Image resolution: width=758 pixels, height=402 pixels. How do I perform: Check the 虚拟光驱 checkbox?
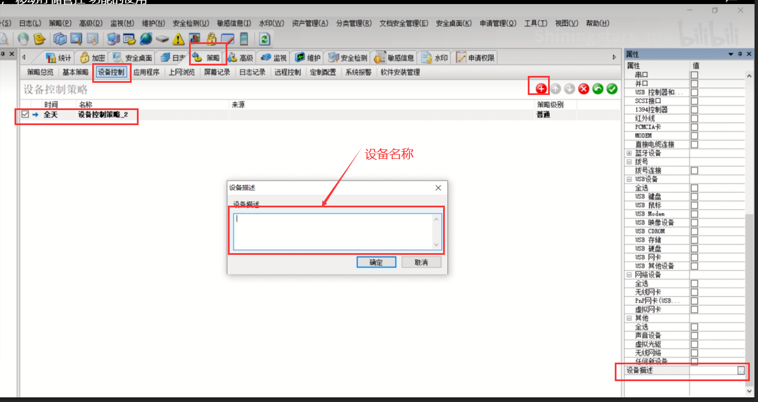coord(694,344)
